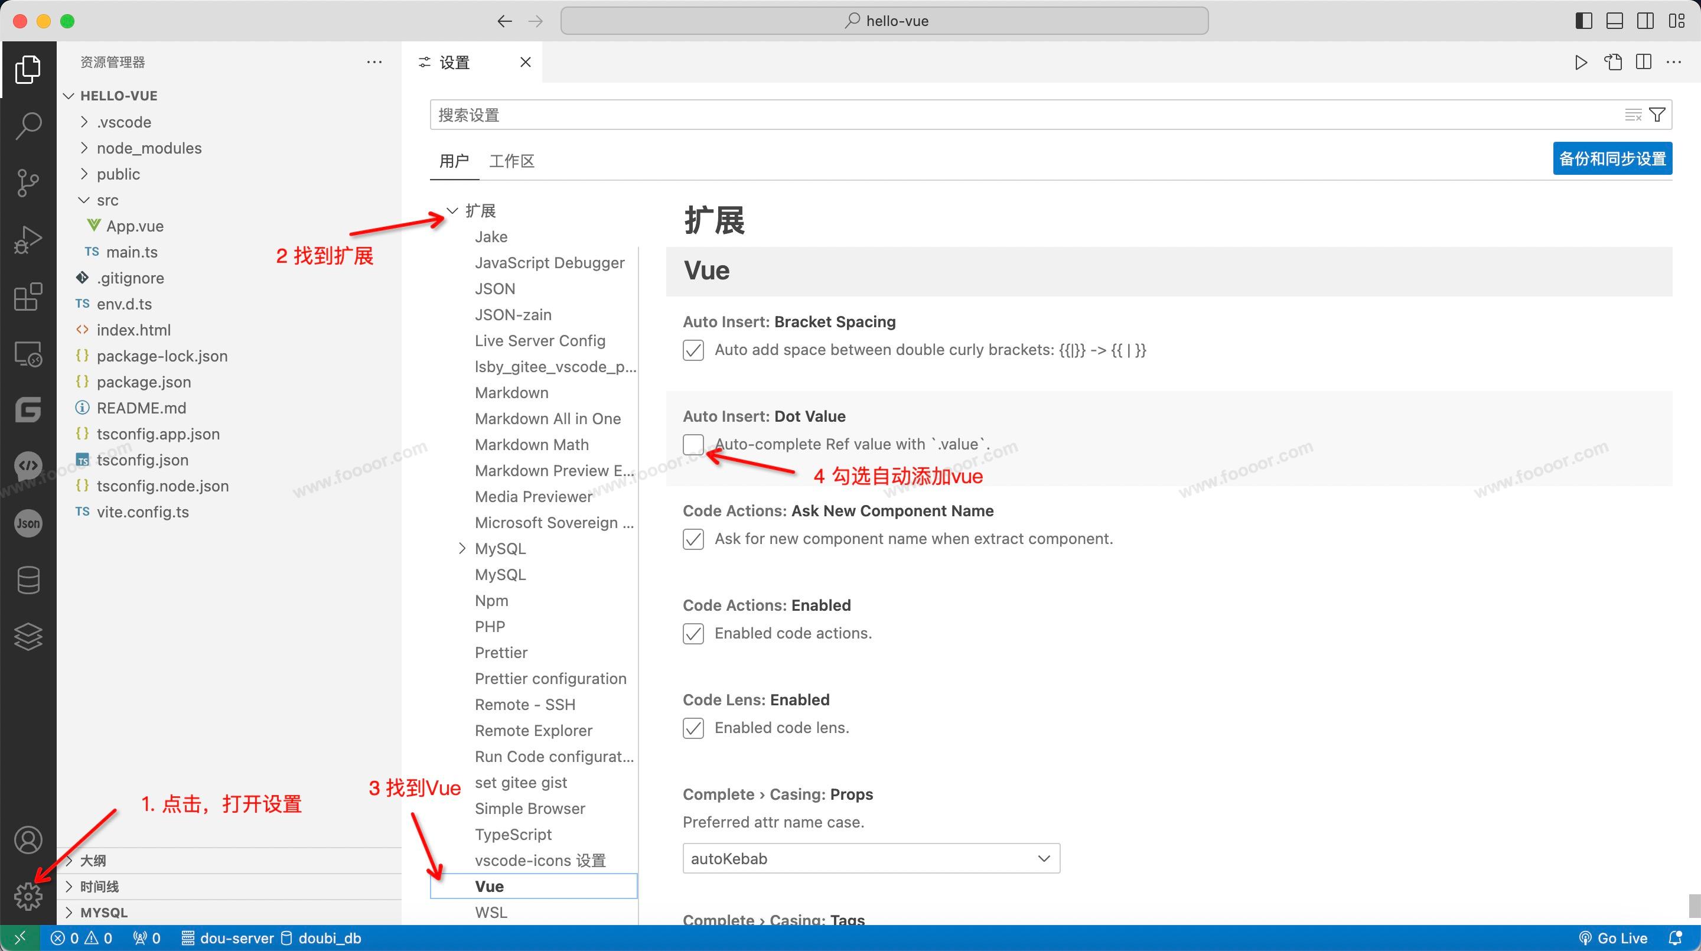Switch to the 工作区 settings tab
This screenshot has height=951, width=1701.
(x=511, y=161)
